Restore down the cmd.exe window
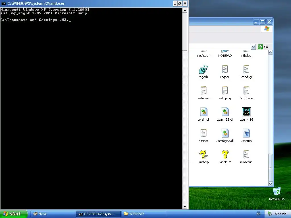 (180, 3)
